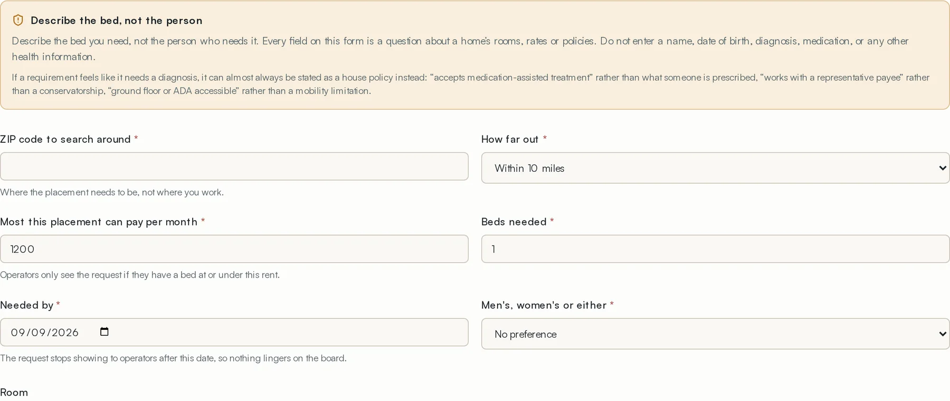Click the shield warning icon in the notice
Image resolution: width=950 pixels, height=401 pixels.
click(x=18, y=21)
